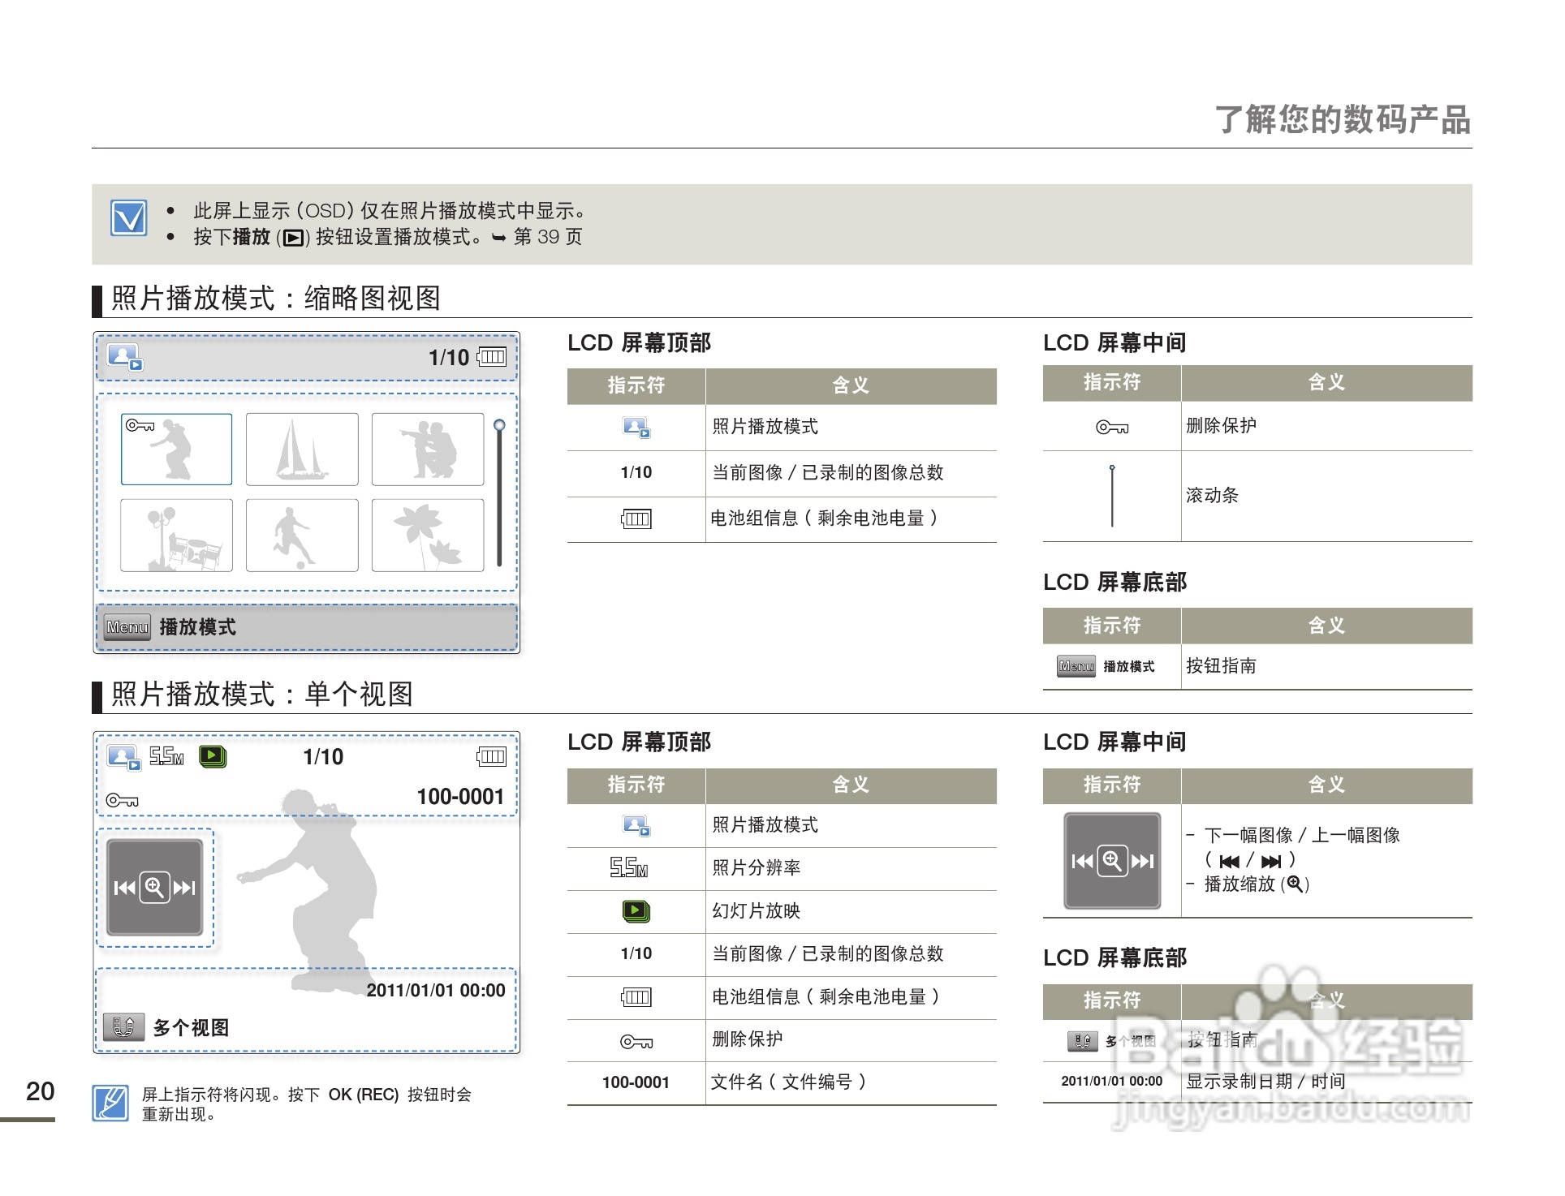The height and width of the screenshot is (1196, 1565).
Task: Click the text 显示录制日期 / 时间
Action: [x=1266, y=1082]
